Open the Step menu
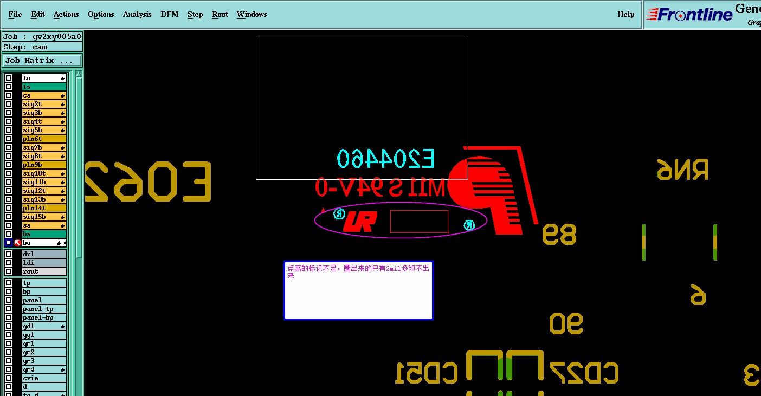Image resolution: width=761 pixels, height=396 pixels. (195, 14)
